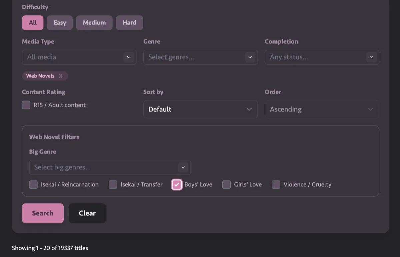Click the Order Ascending chevron arrow
400x257 pixels.
point(370,109)
